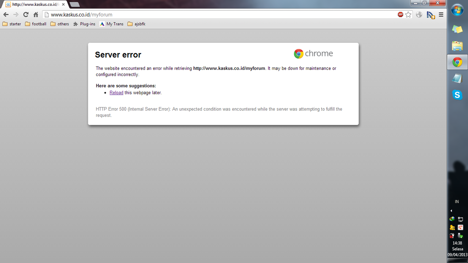Close the kaskus.co.id tab

pyautogui.click(x=63, y=4)
